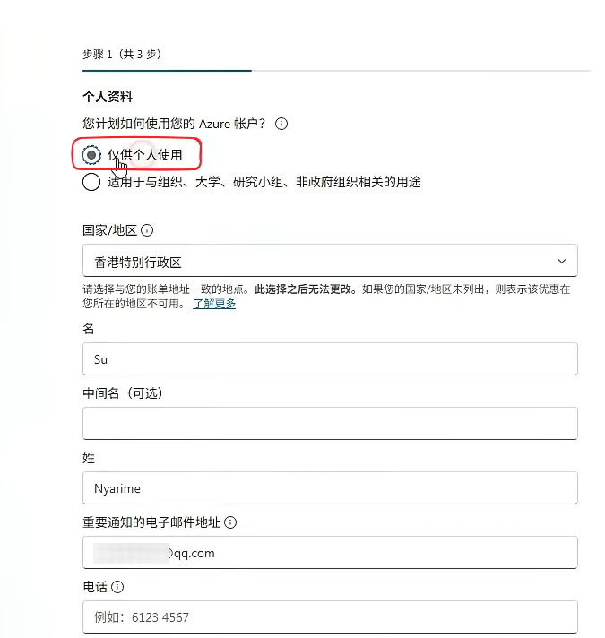Click the 步骤 1（共 3 步）step indicator text
Viewport: 605px width, 638px height.
click(122, 55)
